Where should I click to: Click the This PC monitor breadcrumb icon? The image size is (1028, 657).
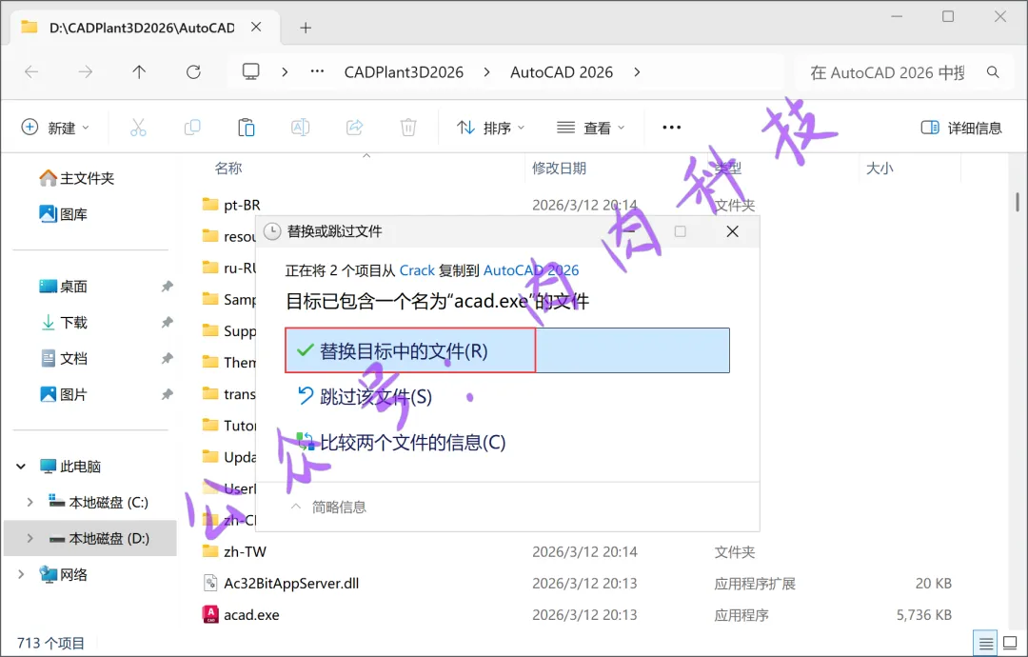click(250, 71)
